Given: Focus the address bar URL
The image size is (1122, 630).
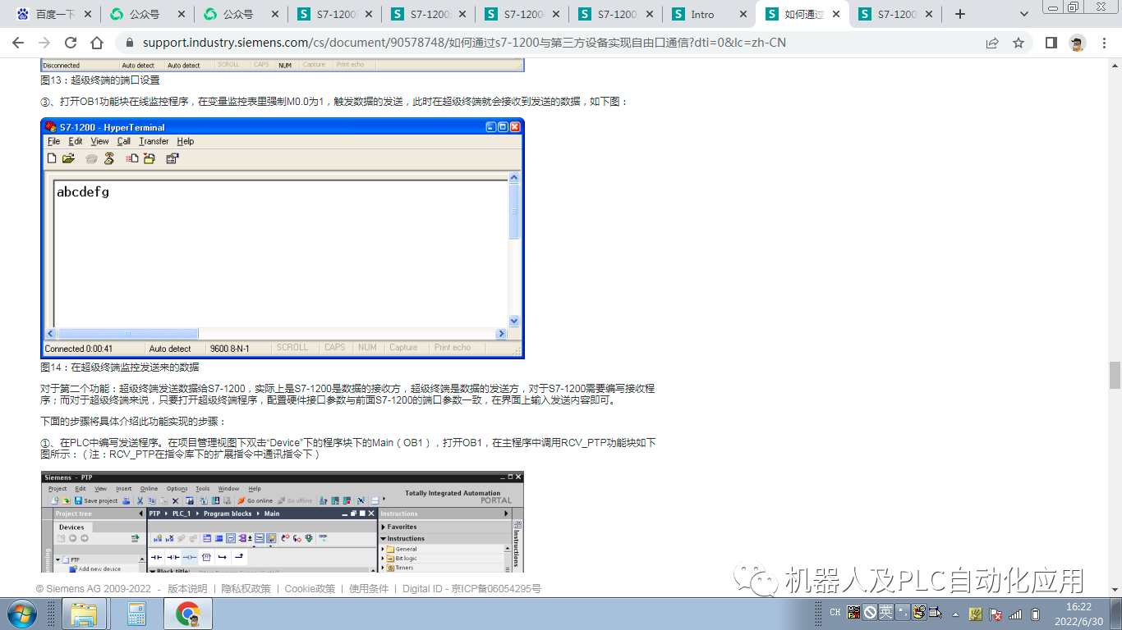Looking at the screenshot, I should [x=464, y=43].
